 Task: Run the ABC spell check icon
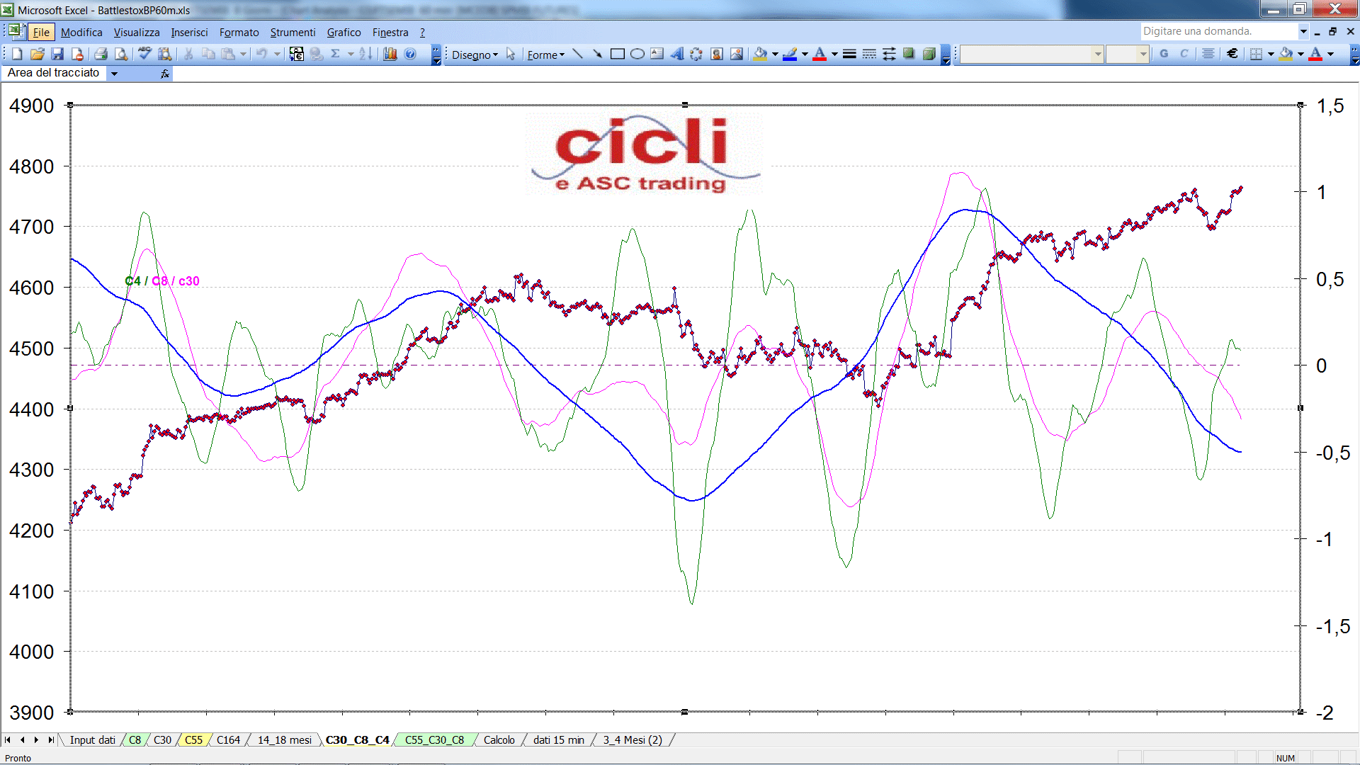tap(144, 54)
